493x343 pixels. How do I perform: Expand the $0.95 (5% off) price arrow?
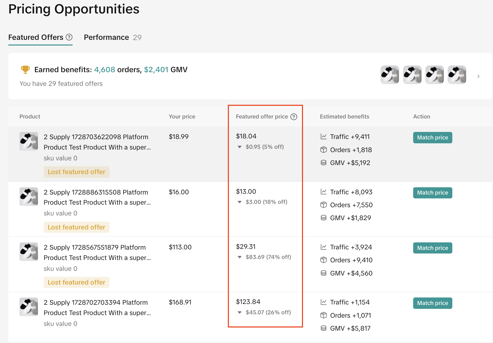240,147
